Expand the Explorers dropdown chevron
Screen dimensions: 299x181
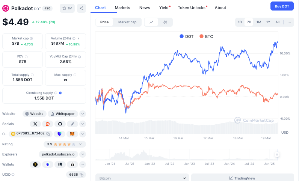point(83,154)
